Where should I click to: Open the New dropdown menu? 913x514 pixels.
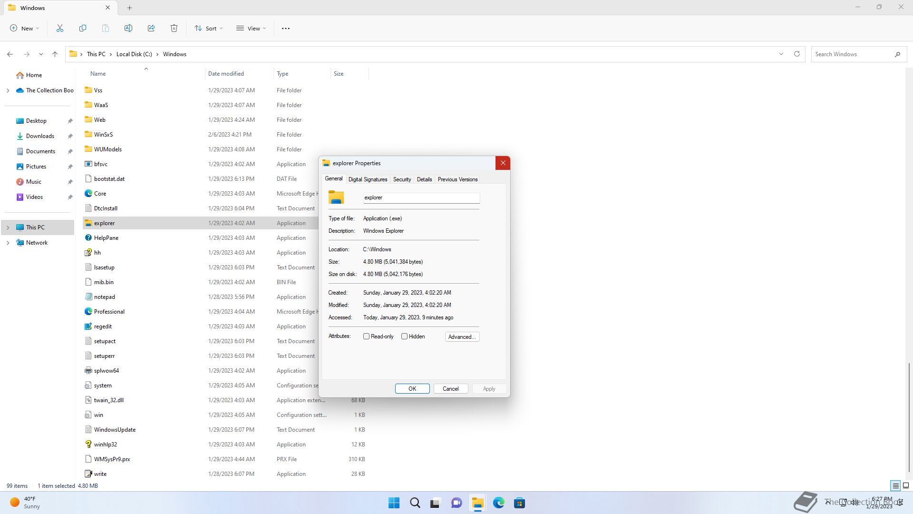pos(25,29)
